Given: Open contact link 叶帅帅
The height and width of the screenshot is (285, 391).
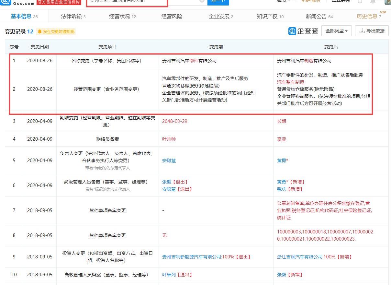Looking at the screenshot, I should coord(169,139).
